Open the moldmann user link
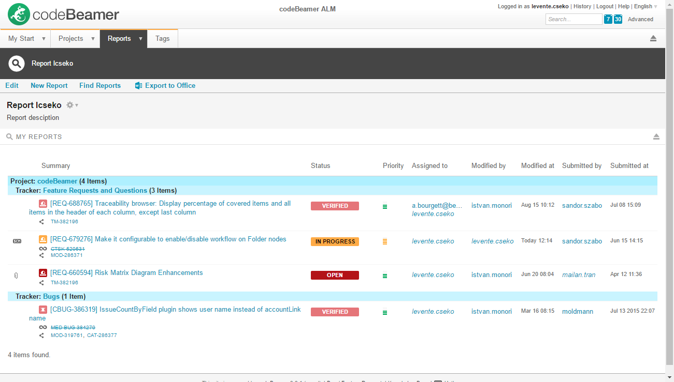The image size is (674, 382). coord(578,312)
